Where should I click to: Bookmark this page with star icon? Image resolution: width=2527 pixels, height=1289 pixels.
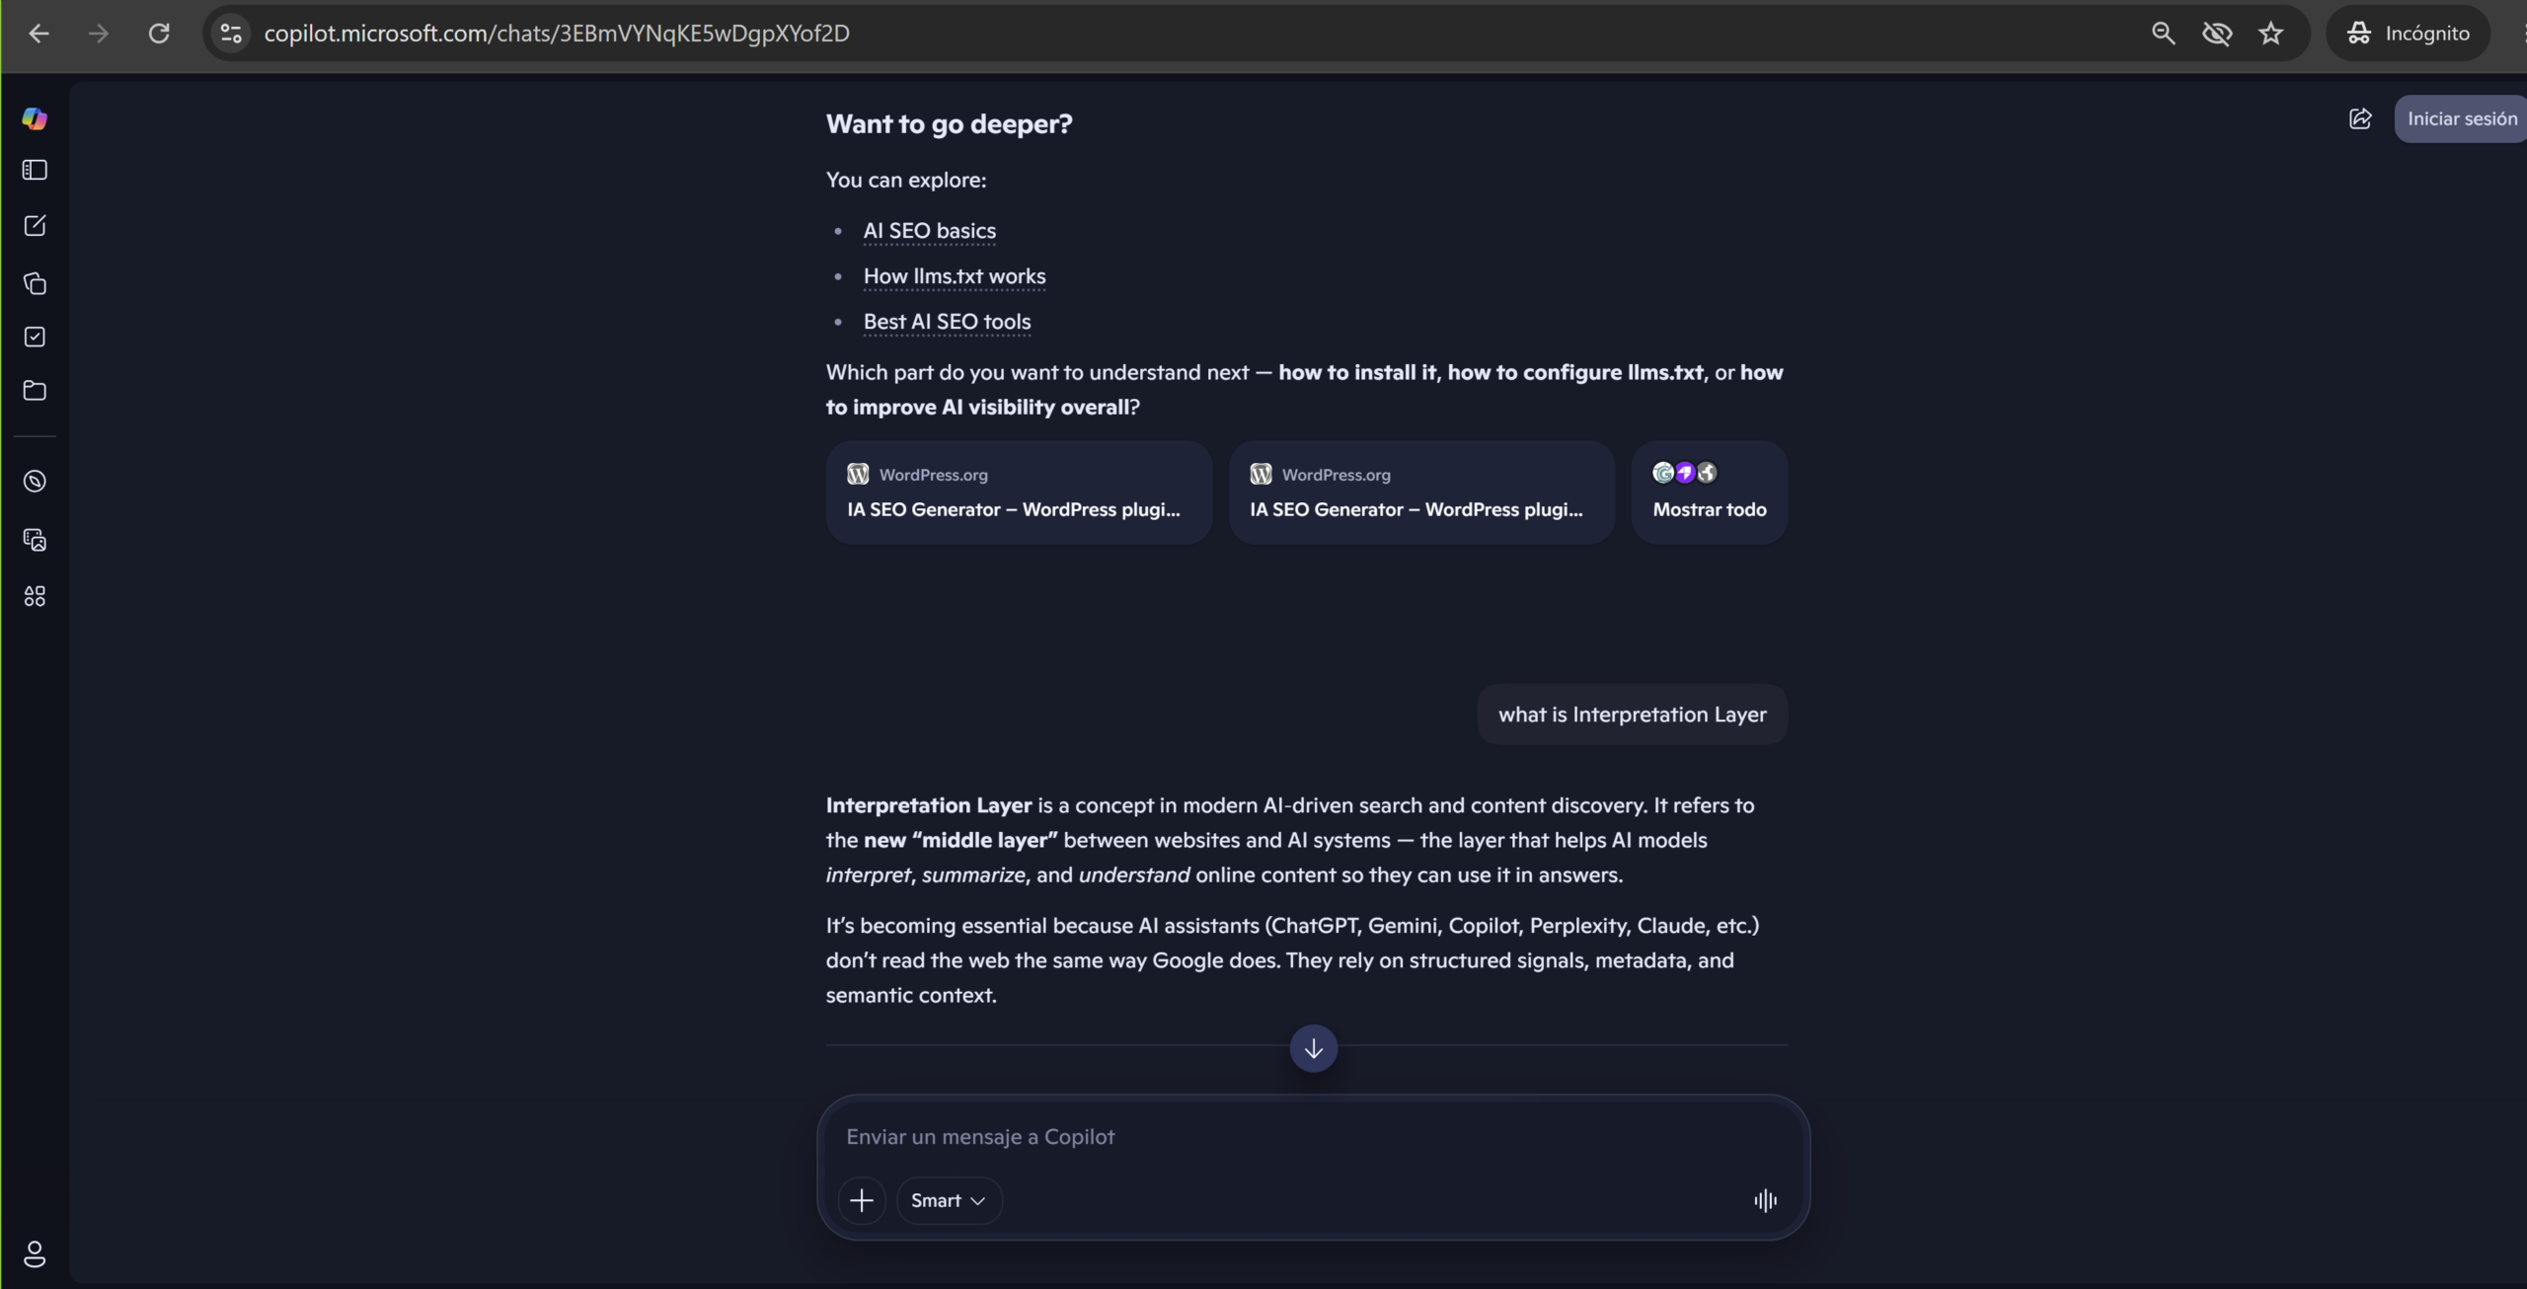pyautogui.click(x=2271, y=34)
